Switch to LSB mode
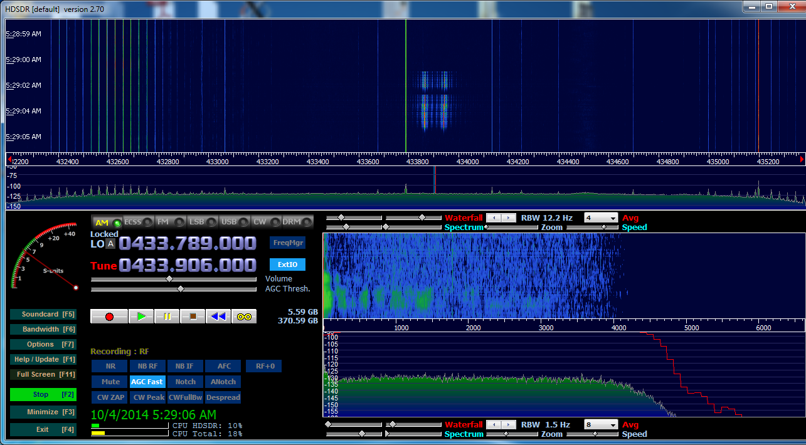 point(203,223)
